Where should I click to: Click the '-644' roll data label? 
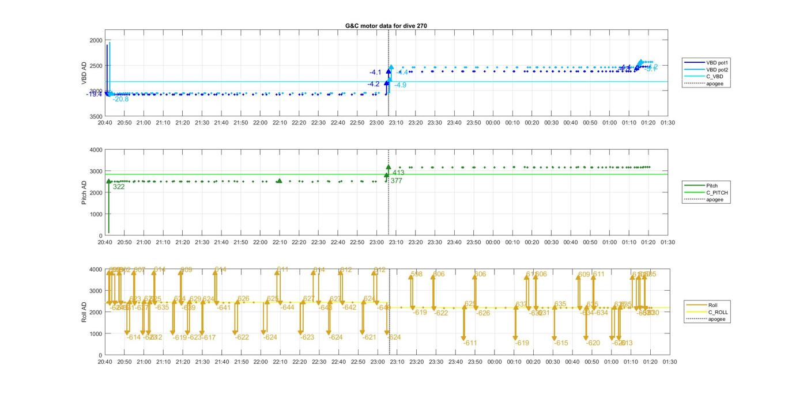pos(287,307)
